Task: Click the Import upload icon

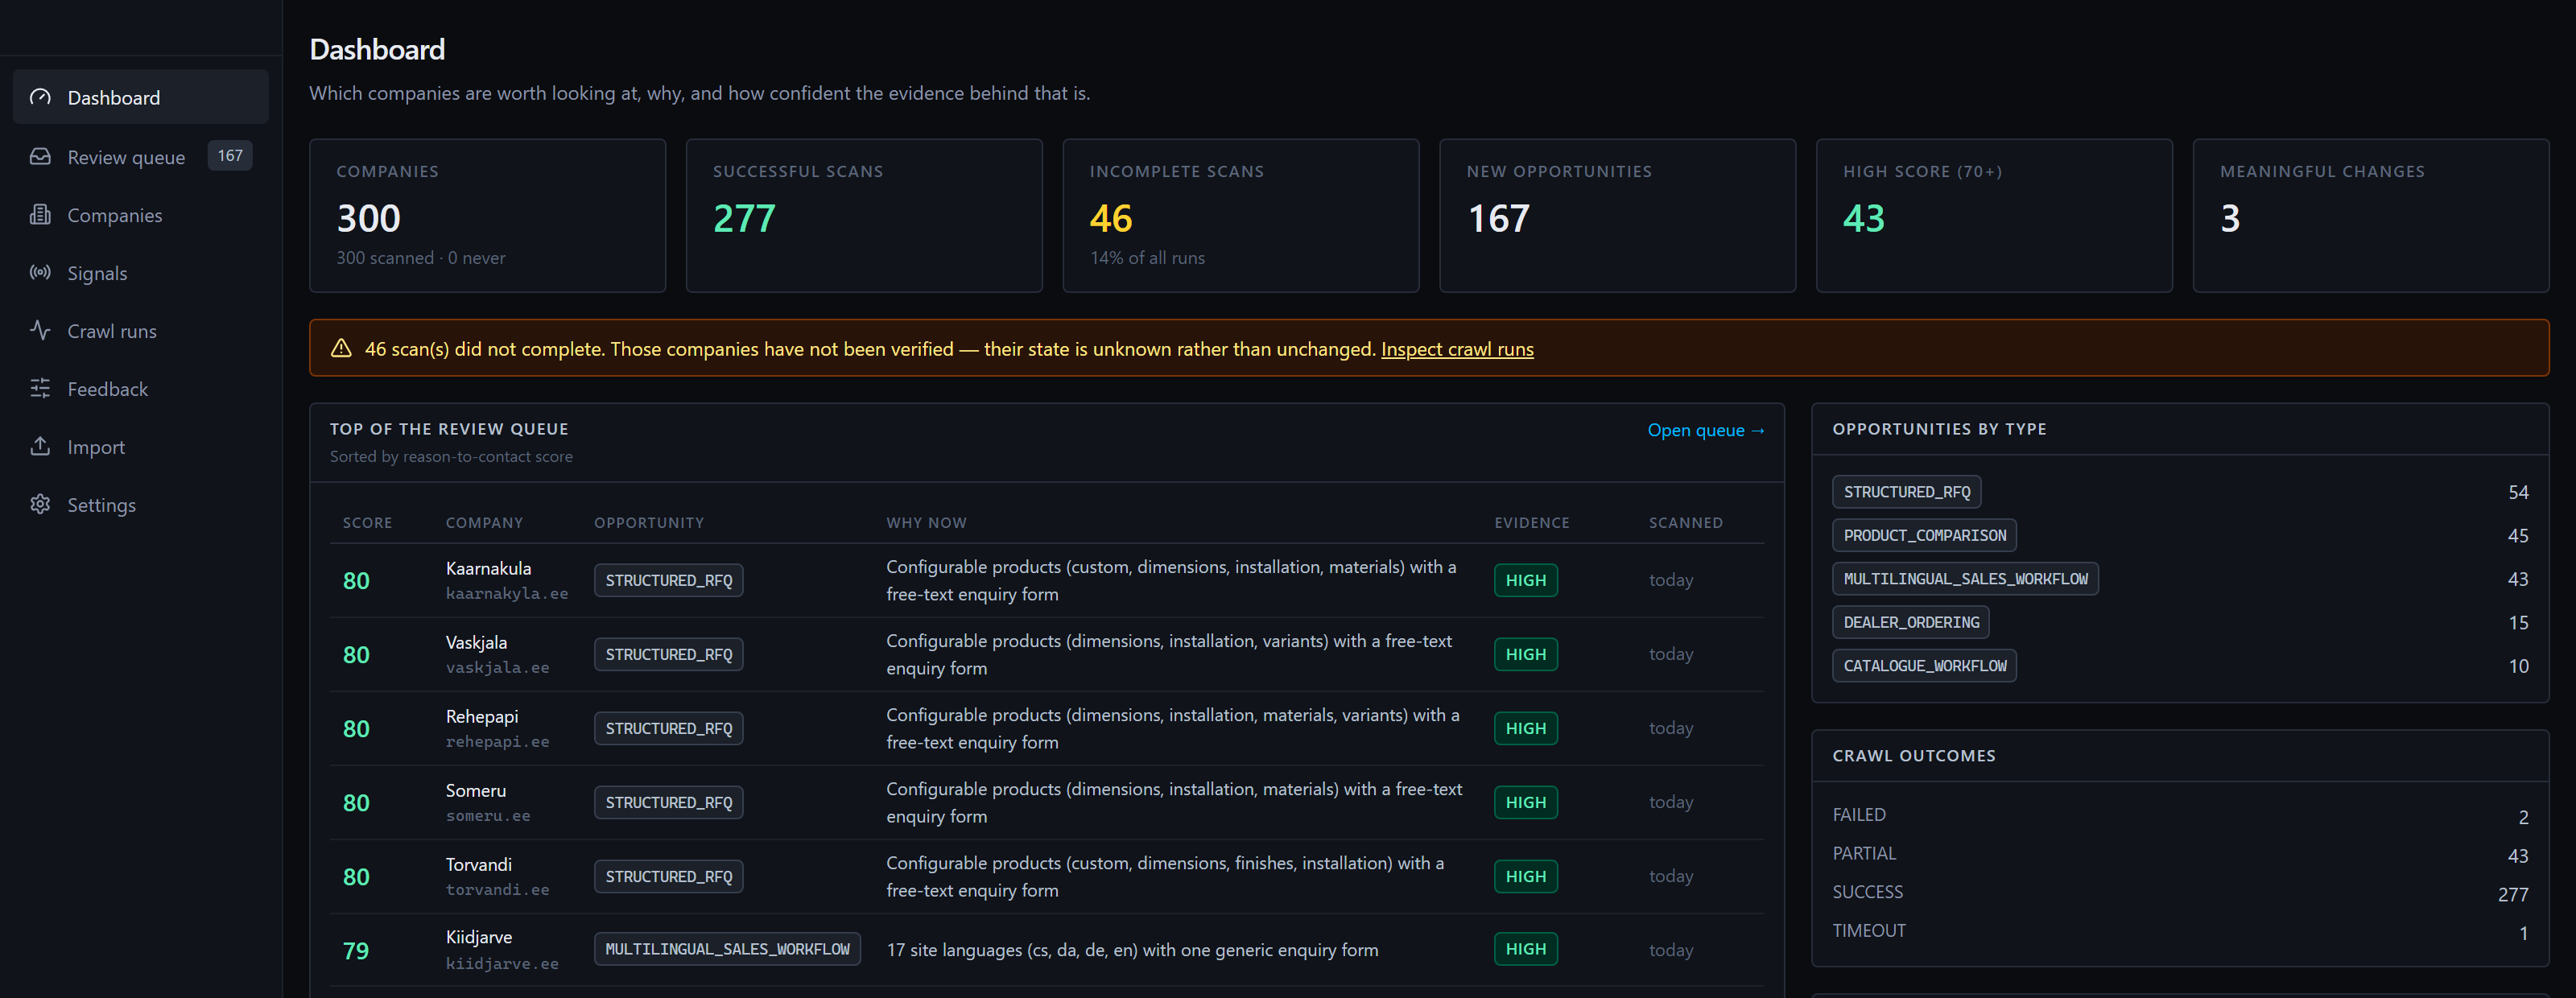Action: pyautogui.click(x=40, y=446)
